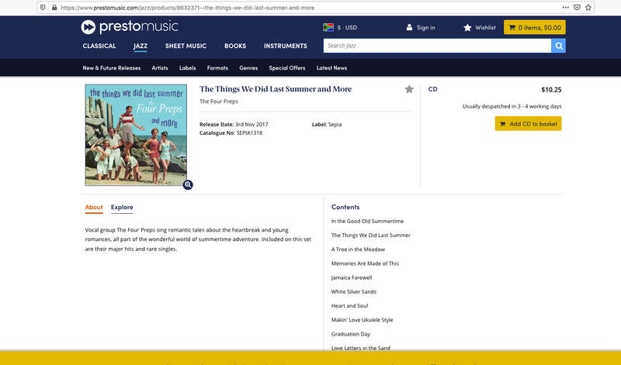This screenshot has height=365, width=621.
Task: Switch to the Explore tab
Action: click(x=122, y=207)
